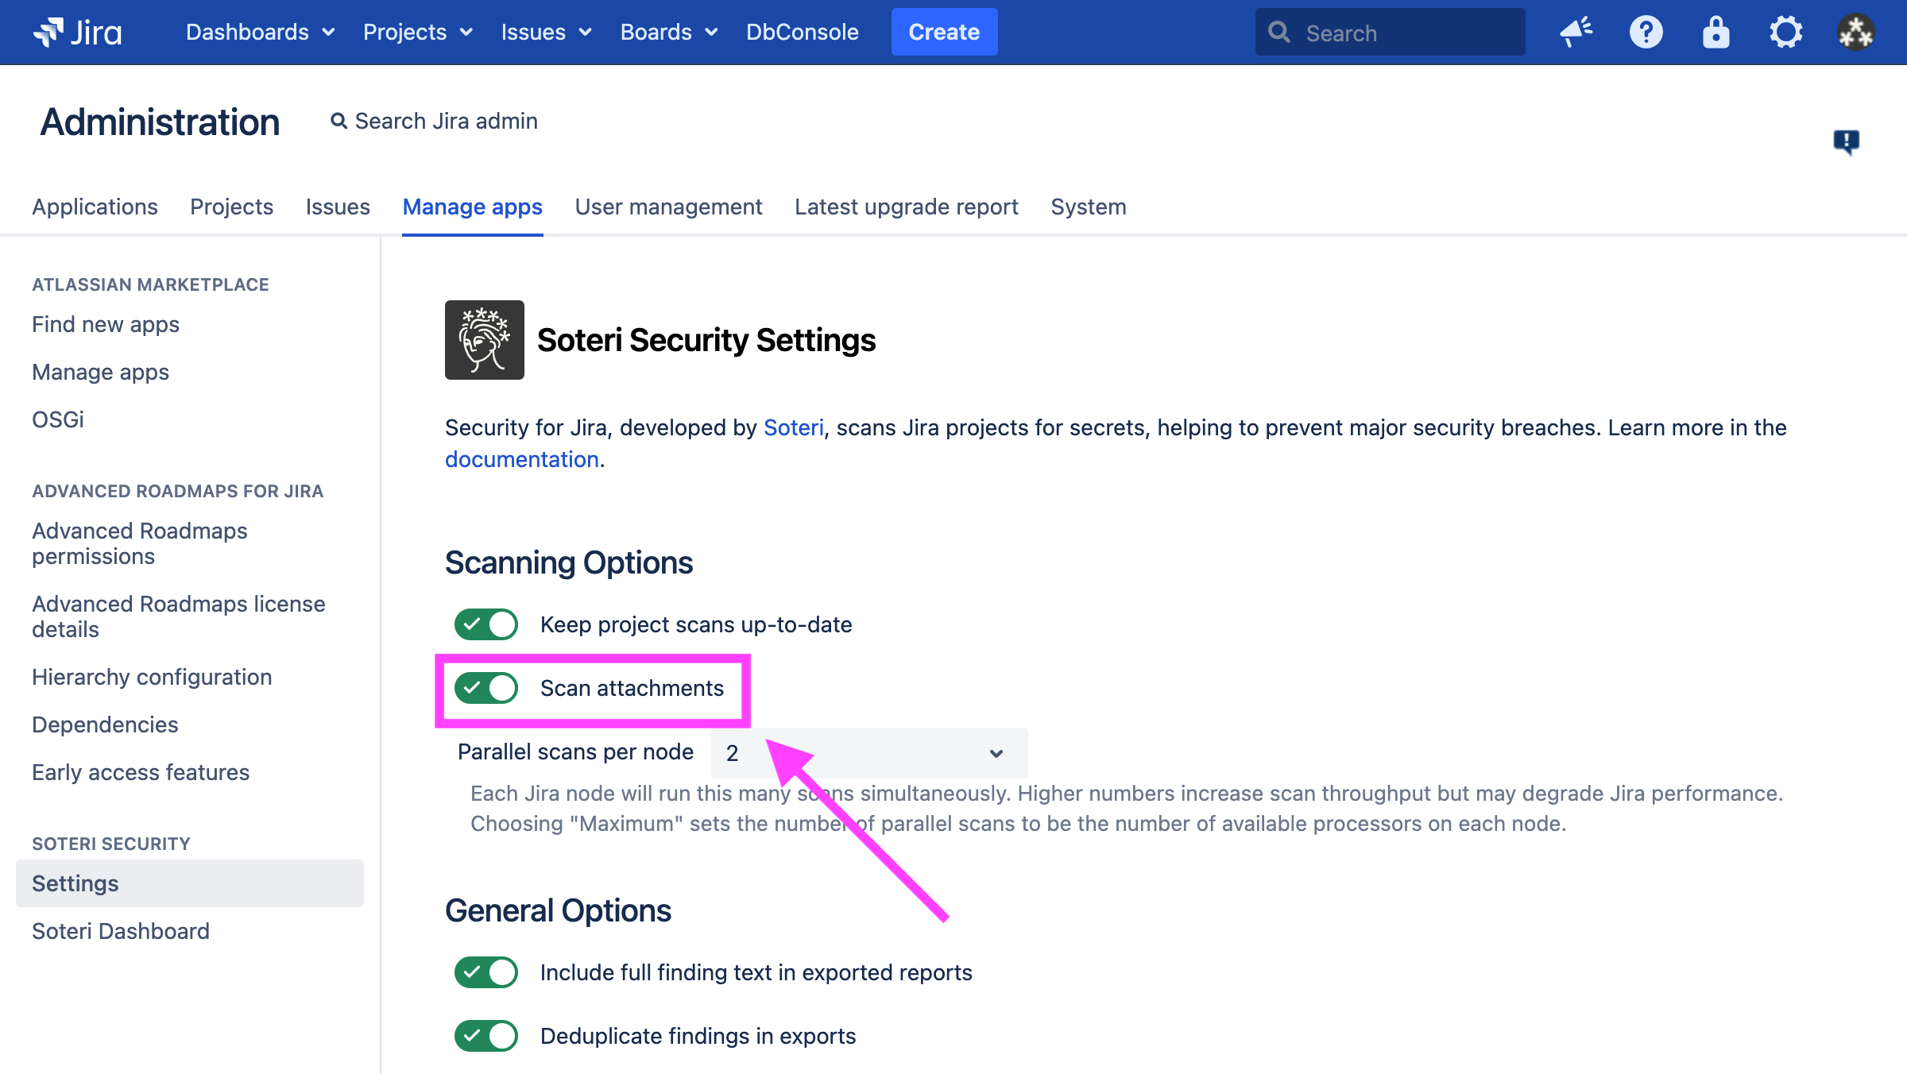Viewport: 1907px width, 1074px height.
Task: Open the Soteri Security Settings app icon
Action: point(484,340)
